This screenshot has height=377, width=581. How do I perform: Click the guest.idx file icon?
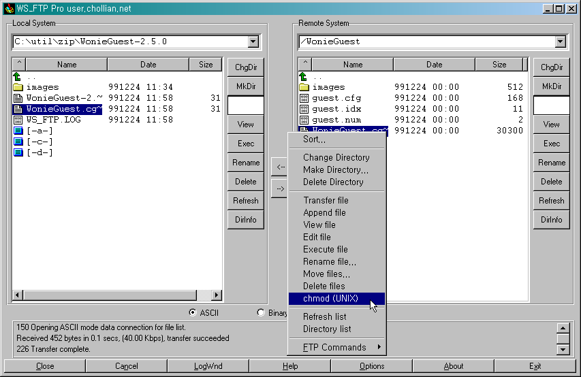tap(304, 109)
